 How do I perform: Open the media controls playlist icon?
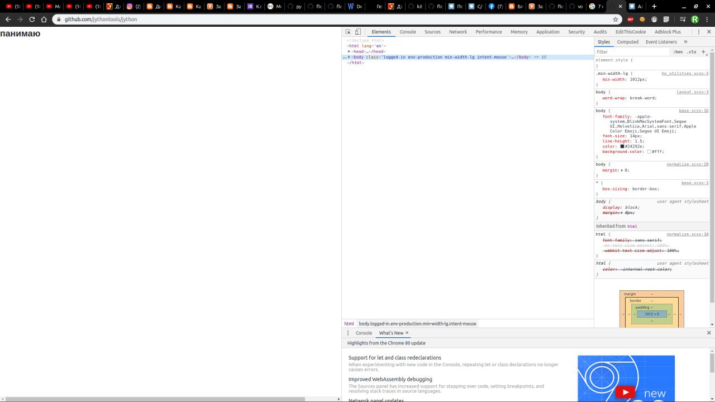click(683, 19)
